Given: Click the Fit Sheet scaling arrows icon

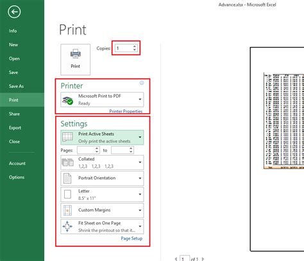Looking at the screenshot, I should pyautogui.click(x=67, y=226).
